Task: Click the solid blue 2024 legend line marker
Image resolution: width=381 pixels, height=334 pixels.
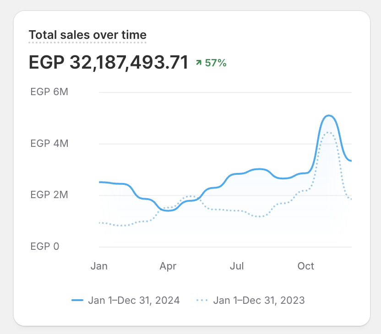Action: click(x=77, y=301)
